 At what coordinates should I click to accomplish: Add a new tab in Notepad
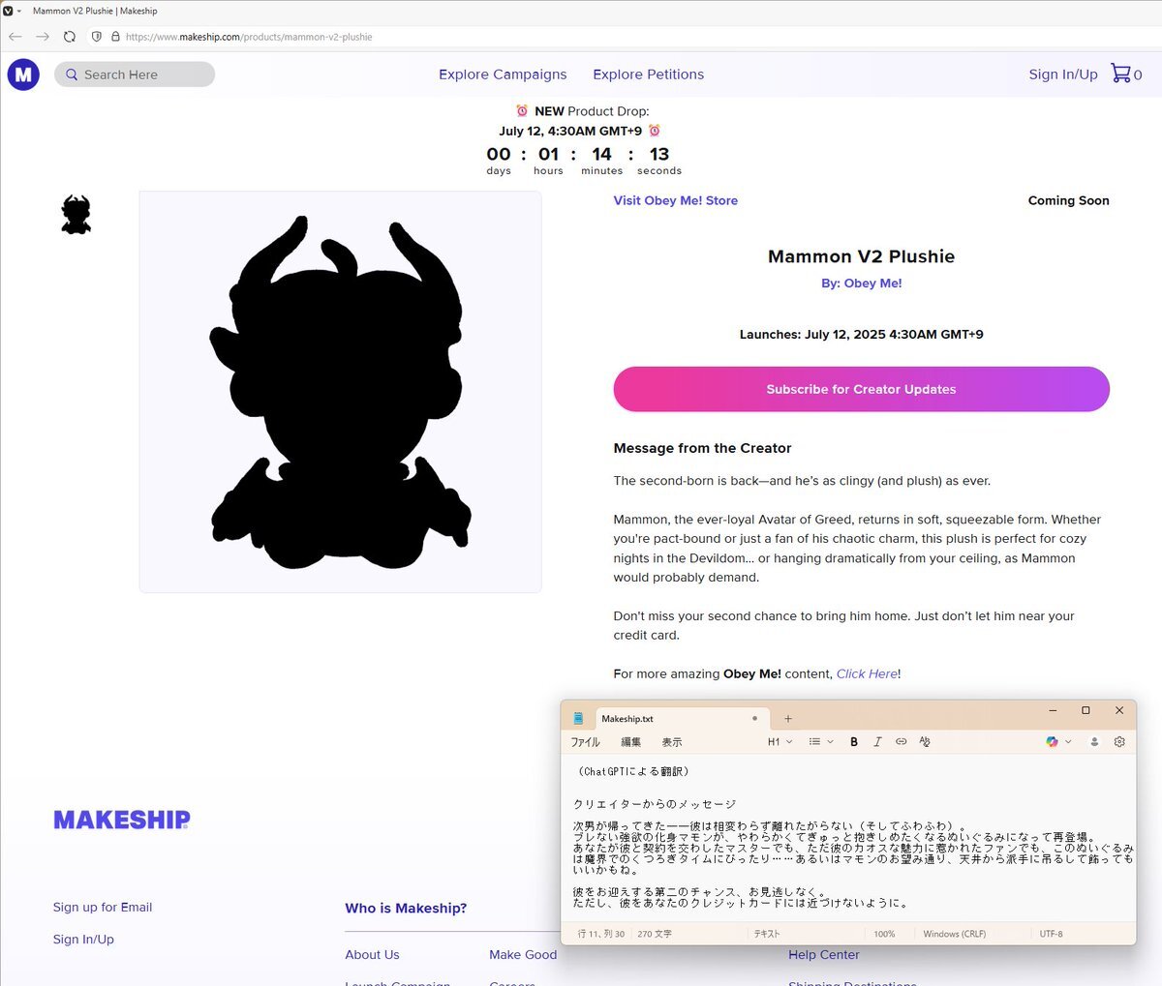(x=788, y=718)
